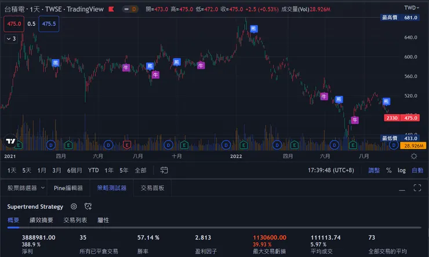The height and width of the screenshot is (257, 429).
Task: Minimize the bottom panel with the dash icon
Action: [x=402, y=189]
